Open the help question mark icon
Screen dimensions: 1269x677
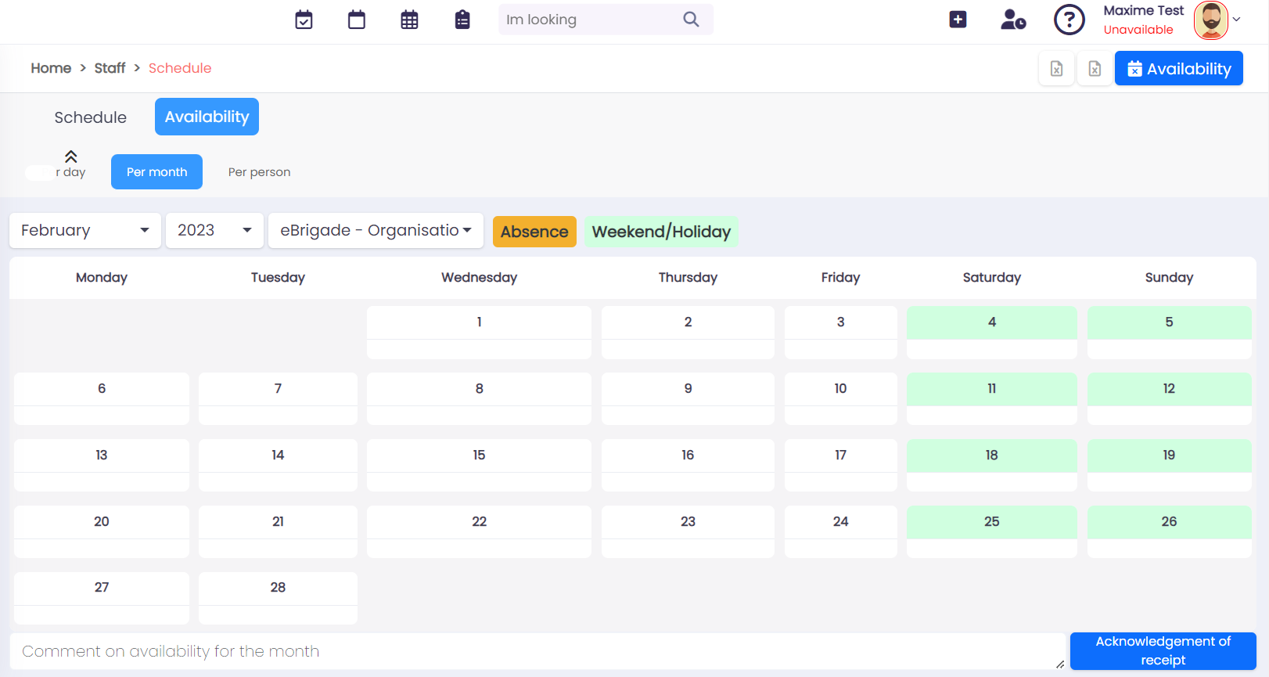point(1069,20)
